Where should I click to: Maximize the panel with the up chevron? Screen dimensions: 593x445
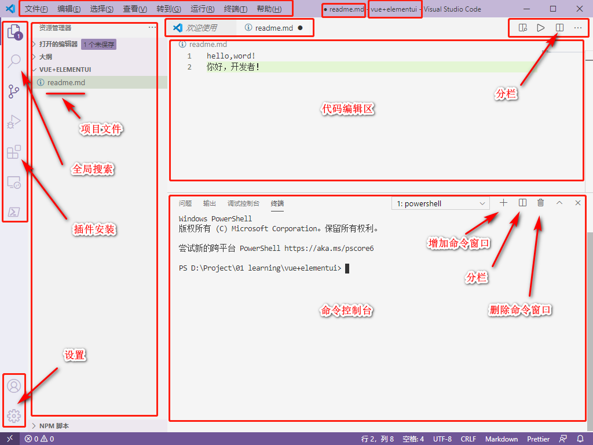[x=559, y=203]
